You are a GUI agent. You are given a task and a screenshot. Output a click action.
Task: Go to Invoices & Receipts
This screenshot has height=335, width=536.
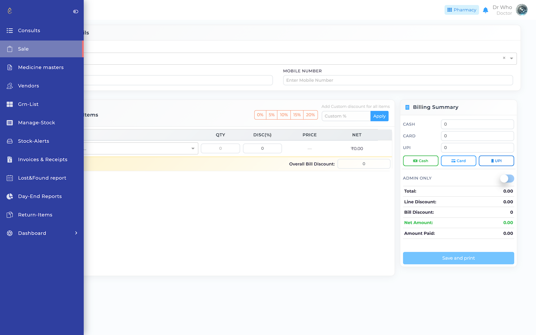(43, 159)
